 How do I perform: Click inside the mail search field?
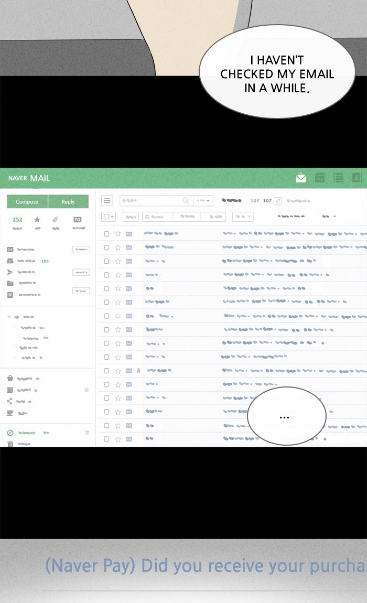point(152,201)
